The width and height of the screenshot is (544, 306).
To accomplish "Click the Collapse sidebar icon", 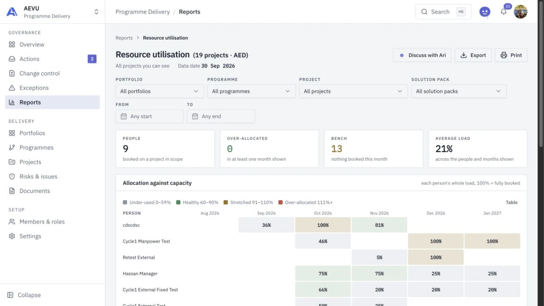I will [x=11, y=295].
